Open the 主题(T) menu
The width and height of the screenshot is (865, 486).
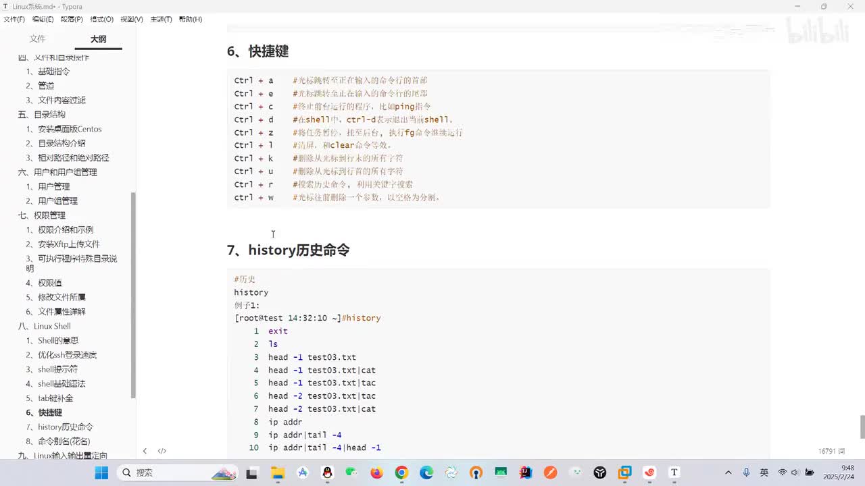click(x=161, y=19)
